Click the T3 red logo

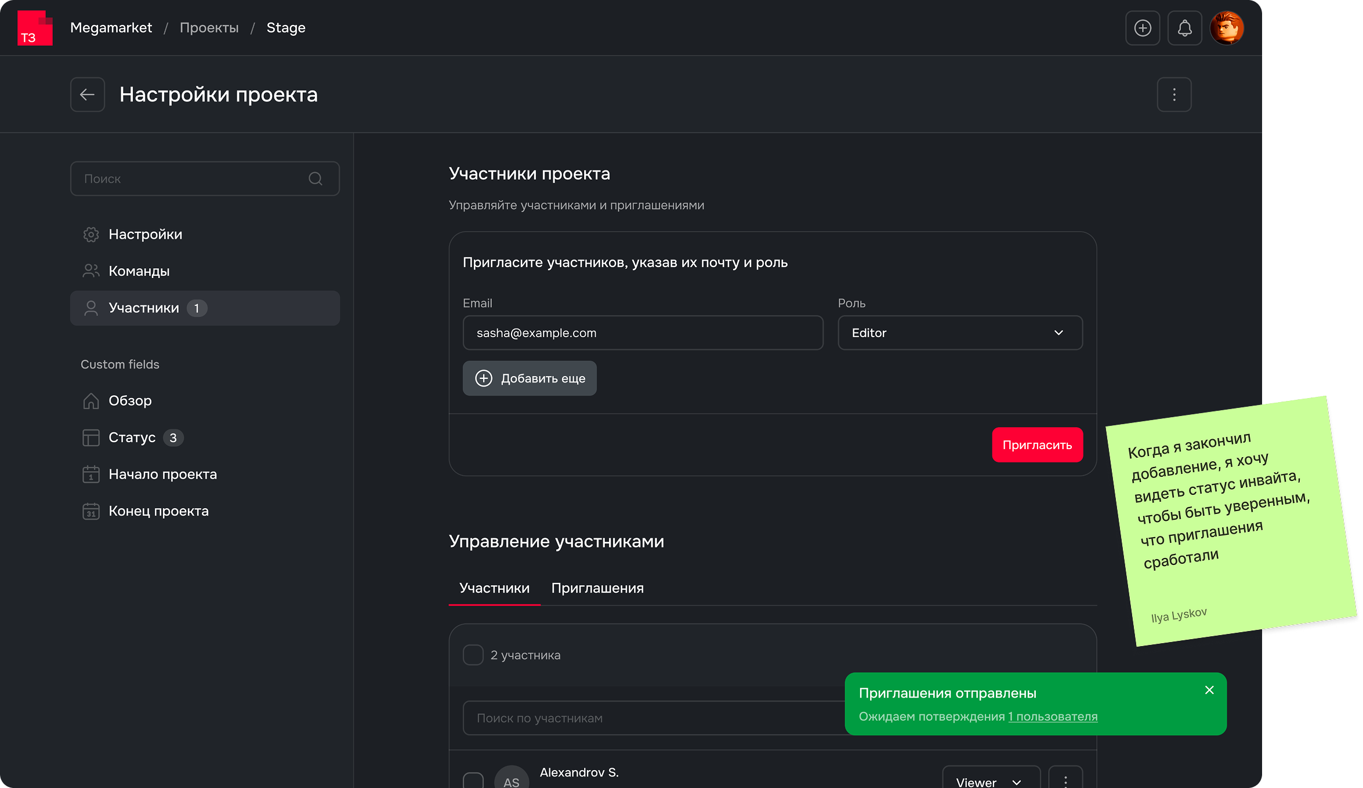coord(35,28)
